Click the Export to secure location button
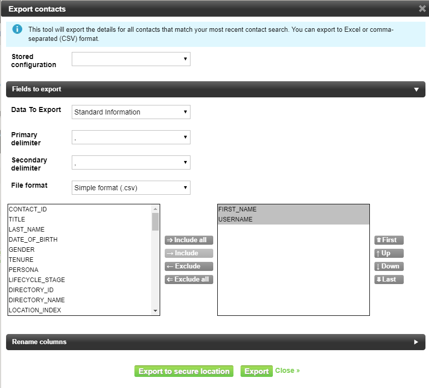Image resolution: width=429 pixels, height=388 pixels. pos(184,371)
